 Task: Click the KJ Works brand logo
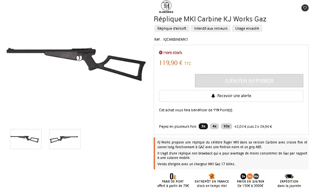tap(166, 7)
